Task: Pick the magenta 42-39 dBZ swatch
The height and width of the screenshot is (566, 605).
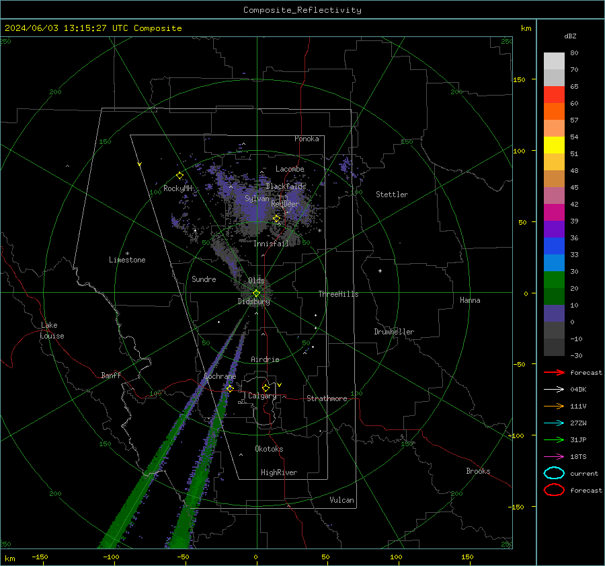Action: pyautogui.click(x=554, y=213)
